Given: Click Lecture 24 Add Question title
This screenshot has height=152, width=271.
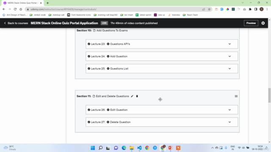Looking at the screenshot, I should (x=119, y=56).
